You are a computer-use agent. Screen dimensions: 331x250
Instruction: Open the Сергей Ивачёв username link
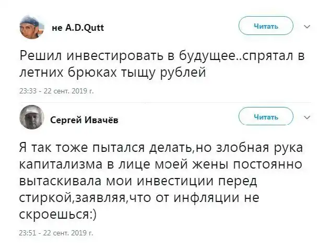pyautogui.click(x=85, y=120)
